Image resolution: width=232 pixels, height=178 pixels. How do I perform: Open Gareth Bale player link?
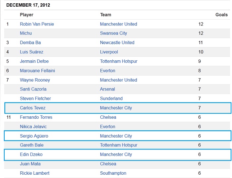(32, 145)
